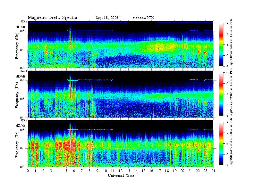Click hour tick "17" on the time axis
This screenshot has width=254, height=196.
(x=159, y=171)
